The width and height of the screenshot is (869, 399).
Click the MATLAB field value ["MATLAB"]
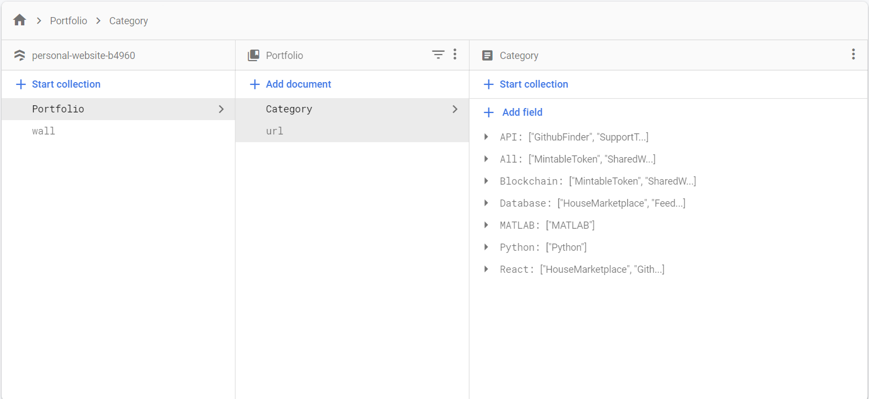tap(570, 225)
